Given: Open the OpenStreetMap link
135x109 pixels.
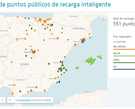Looking at the screenshot, I should tap(24, 100).
